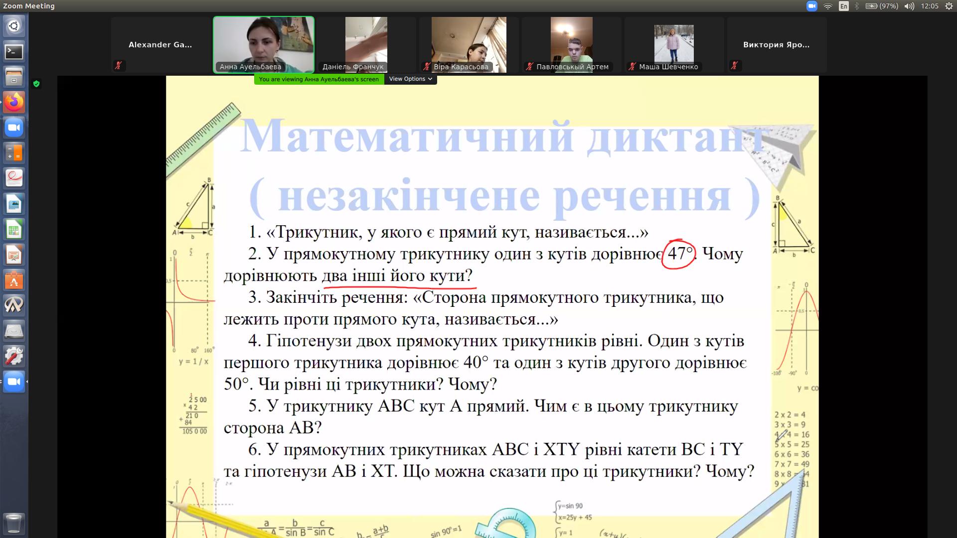Click the green encryption shield icon
The width and height of the screenshot is (957, 538).
pos(36,84)
